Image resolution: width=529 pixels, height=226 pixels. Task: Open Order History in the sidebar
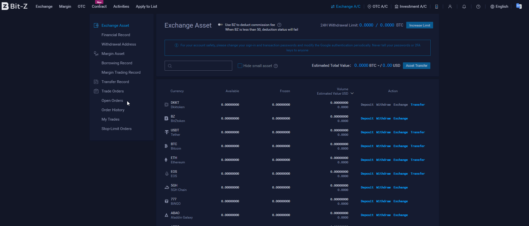click(x=113, y=110)
